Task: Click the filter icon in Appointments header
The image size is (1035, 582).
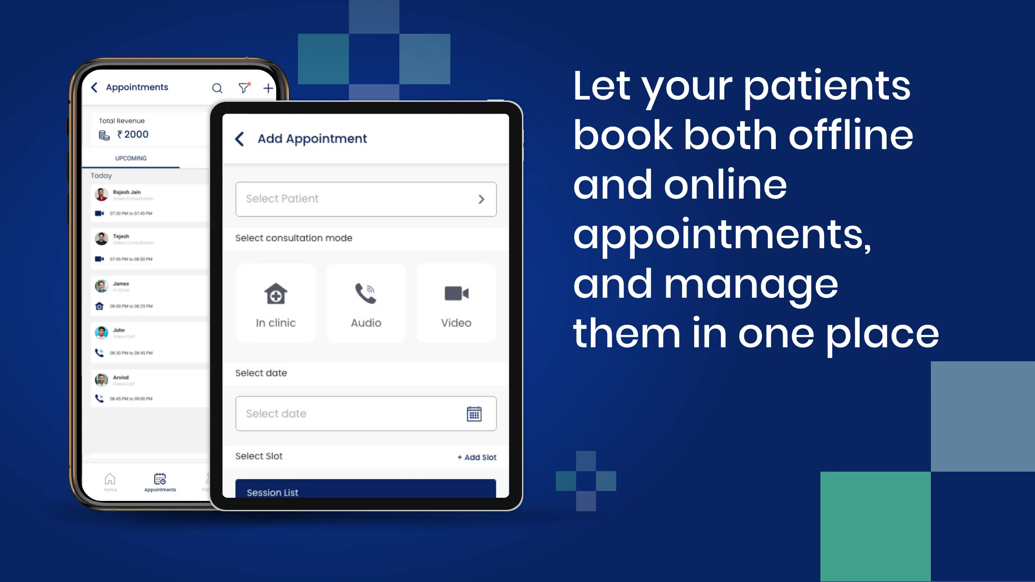Action: (243, 86)
